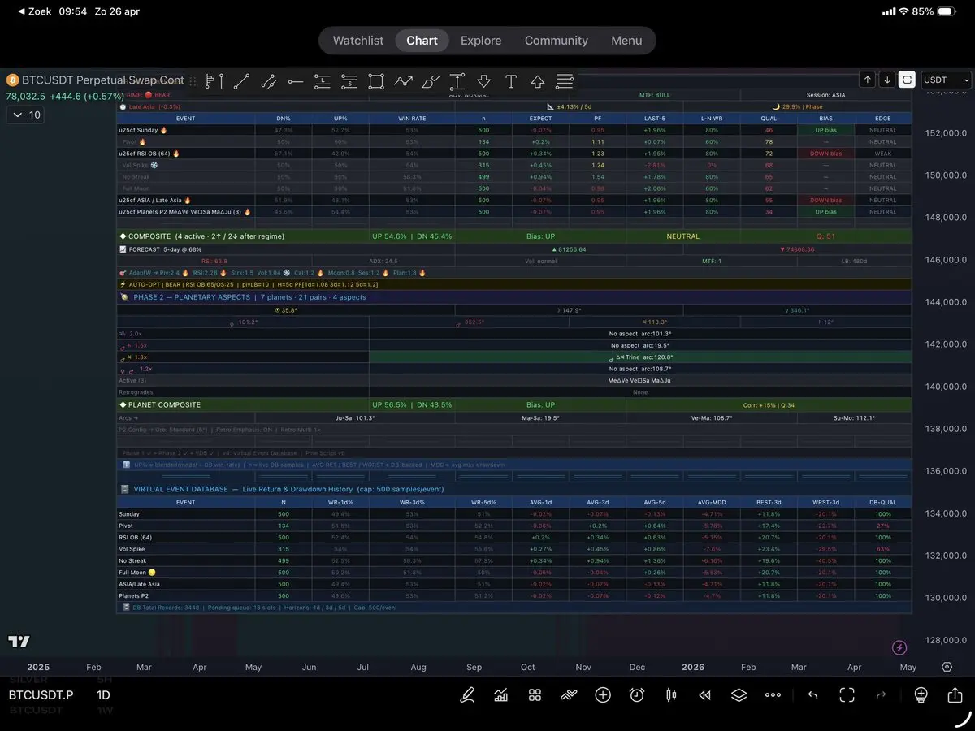Toggle the highlighted auto-fit scale button
Viewport: 975px width, 731px height.
pyautogui.click(x=907, y=80)
